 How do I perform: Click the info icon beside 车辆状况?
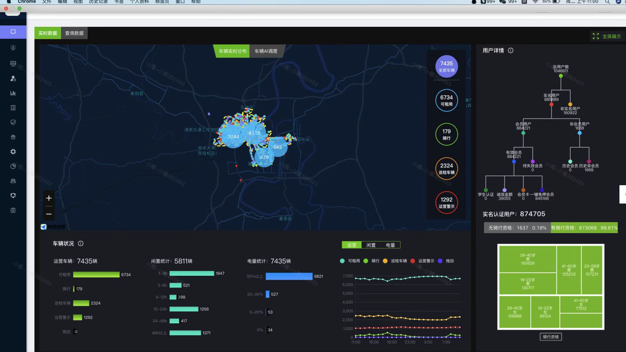pos(81,243)
